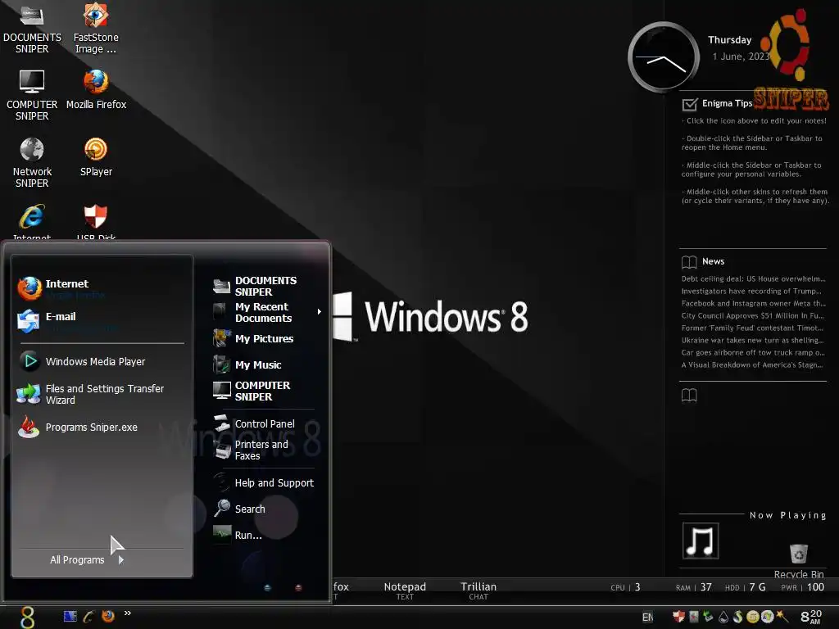Open Network SNIPER desktop icon
Image resolution: width=839 pixels, height=629 pixels.
32,163
